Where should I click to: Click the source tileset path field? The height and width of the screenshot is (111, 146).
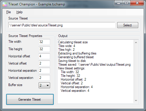click(62, 25)
